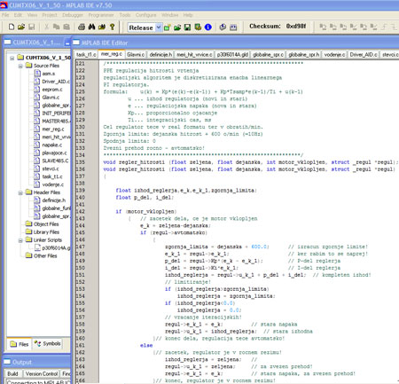The height and width of the screenshot is (384, 399).
Task: Open the Build tab in the Output window
Action: pos(12,374)
